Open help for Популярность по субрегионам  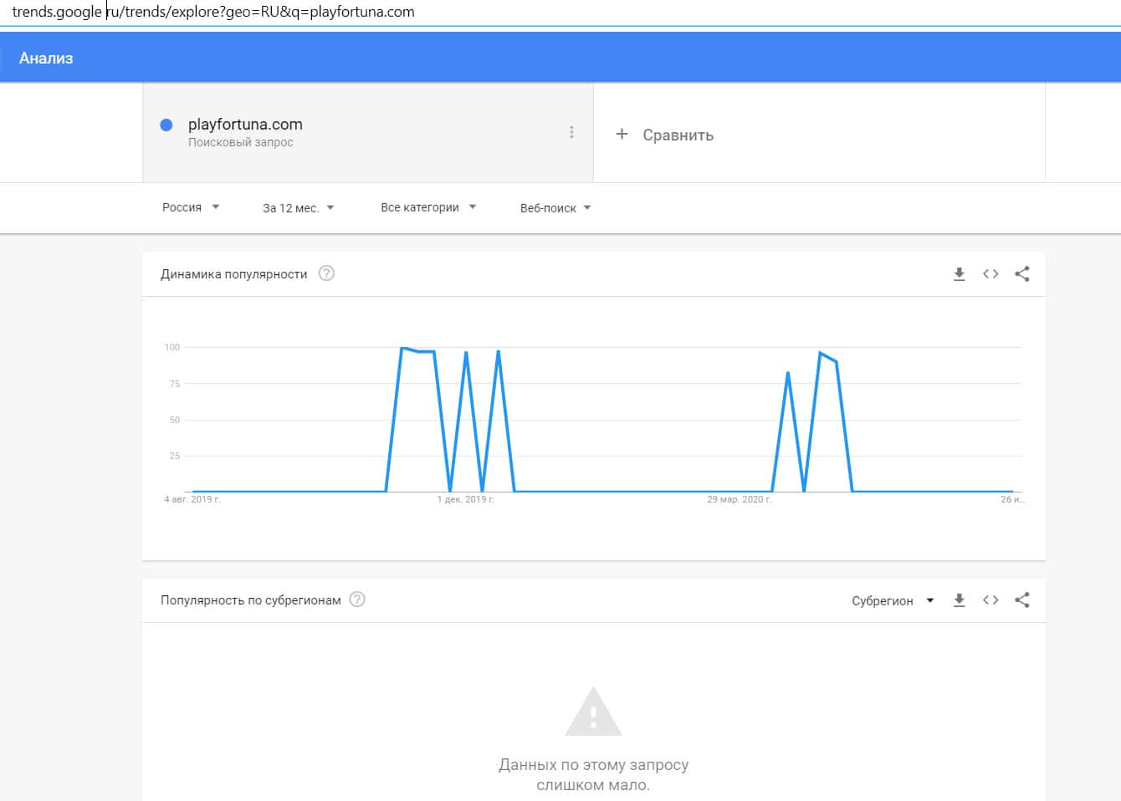(x=357, y=599)
